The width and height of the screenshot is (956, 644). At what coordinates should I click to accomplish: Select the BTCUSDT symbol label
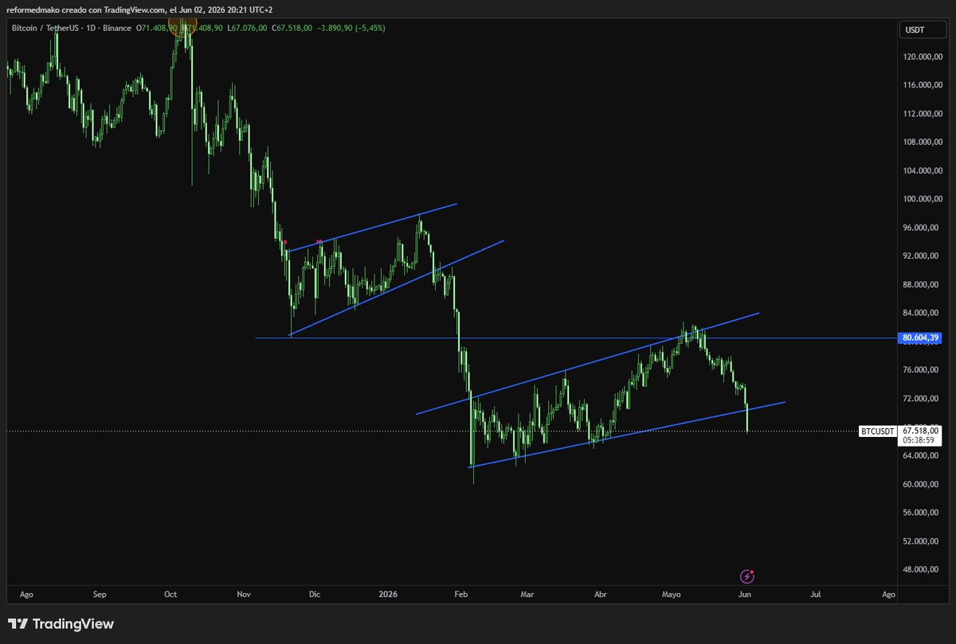click(879, 431)
